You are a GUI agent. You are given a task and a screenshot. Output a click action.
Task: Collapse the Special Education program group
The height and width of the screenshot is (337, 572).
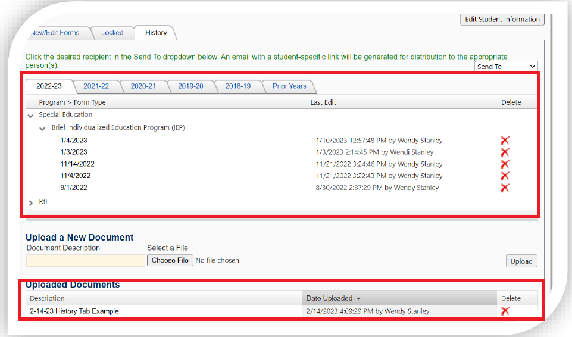(31, 116)
